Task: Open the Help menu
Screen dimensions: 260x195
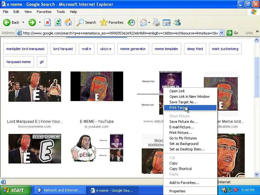Action: tap(73, 12)
